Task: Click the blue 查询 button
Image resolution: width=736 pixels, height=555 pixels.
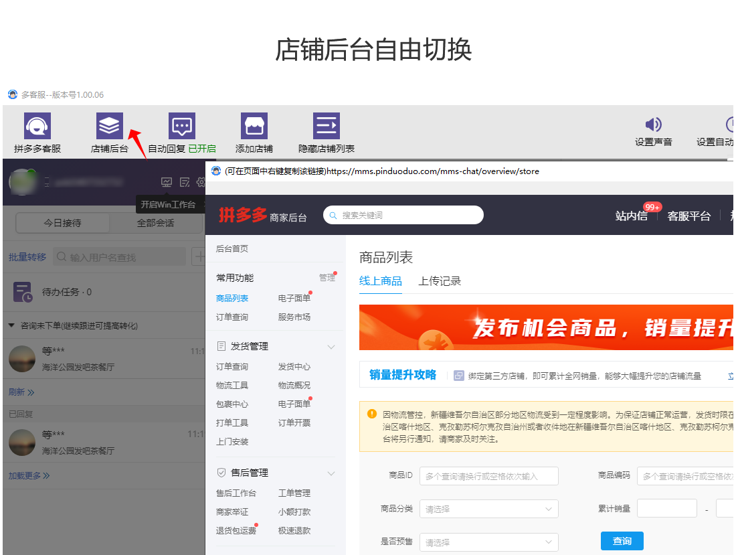Action: (622, 541)
